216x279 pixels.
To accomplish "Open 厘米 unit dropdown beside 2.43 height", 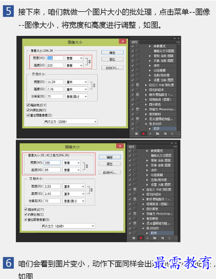I will [x=74, y=194].
